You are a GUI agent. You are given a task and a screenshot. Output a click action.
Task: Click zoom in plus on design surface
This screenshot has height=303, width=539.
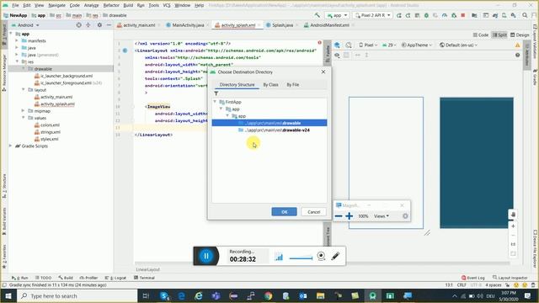pyautogui.click(x=513, y=226)
